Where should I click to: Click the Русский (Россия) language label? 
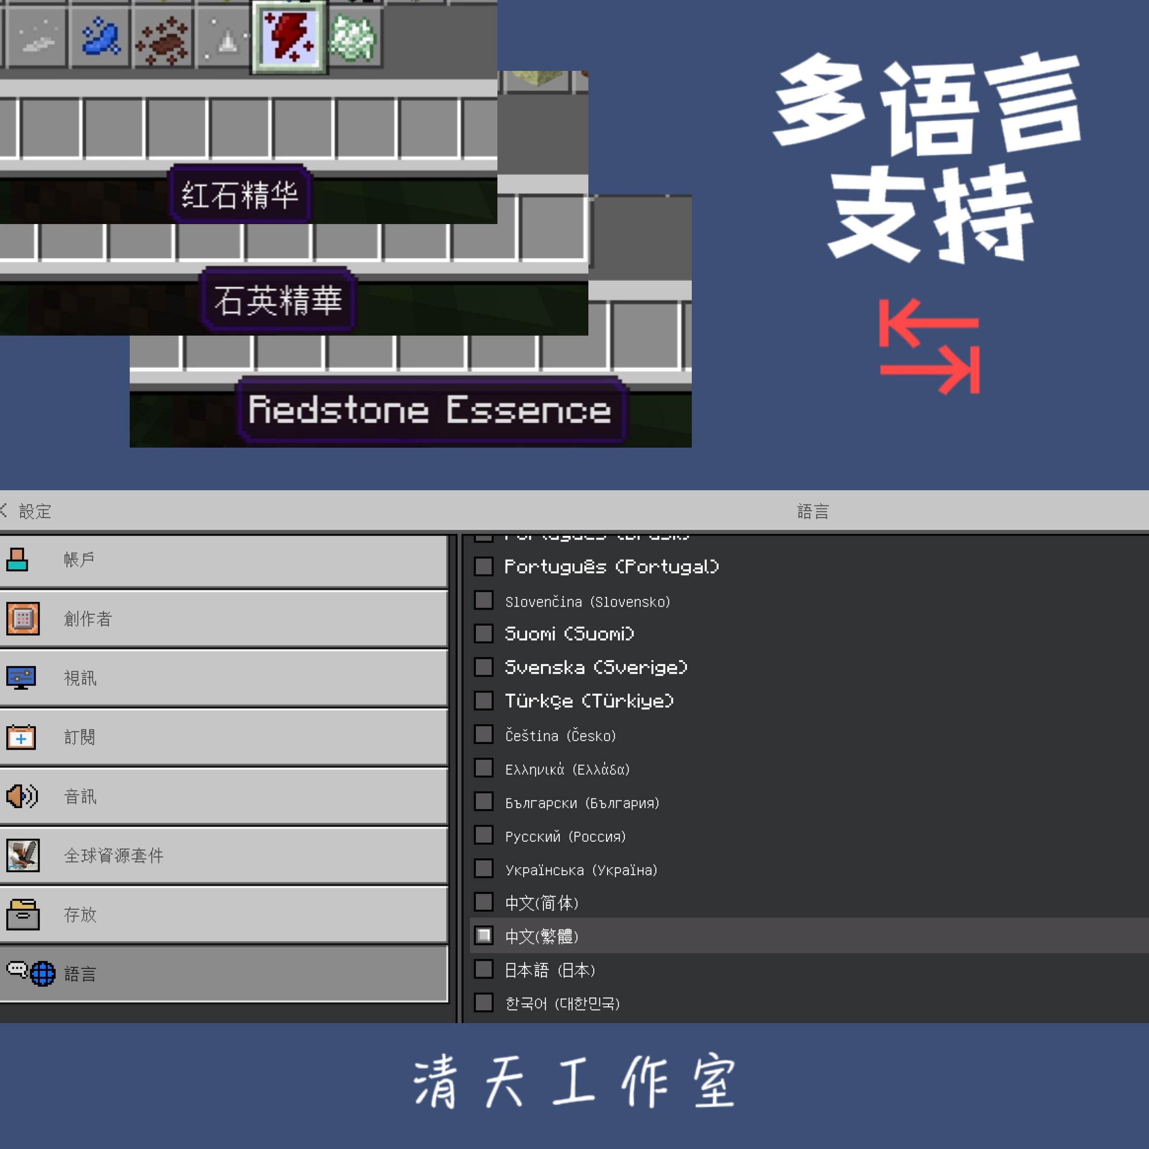565,836
